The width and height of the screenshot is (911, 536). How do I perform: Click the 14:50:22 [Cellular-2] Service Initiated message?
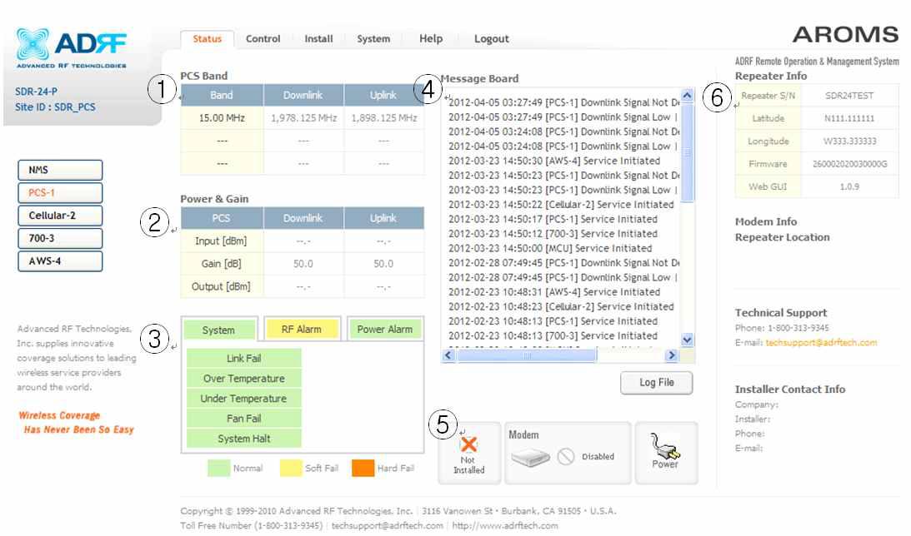coord(561,204)
